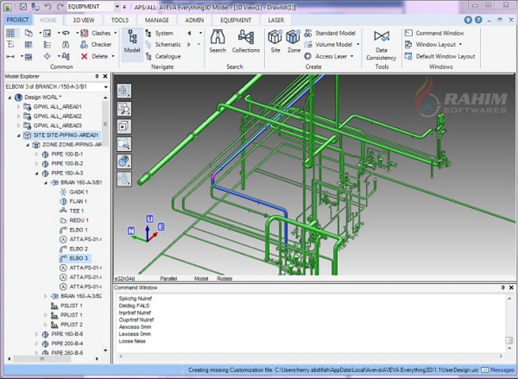Open the Clashes tool
The height and width of the screenshot is (379, 518).
pyautogui.click(x=98, y=33)
